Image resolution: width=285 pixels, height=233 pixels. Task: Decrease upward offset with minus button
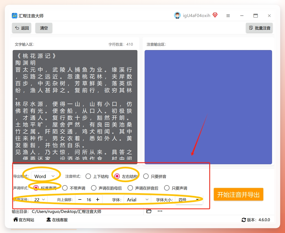(80, 199)
